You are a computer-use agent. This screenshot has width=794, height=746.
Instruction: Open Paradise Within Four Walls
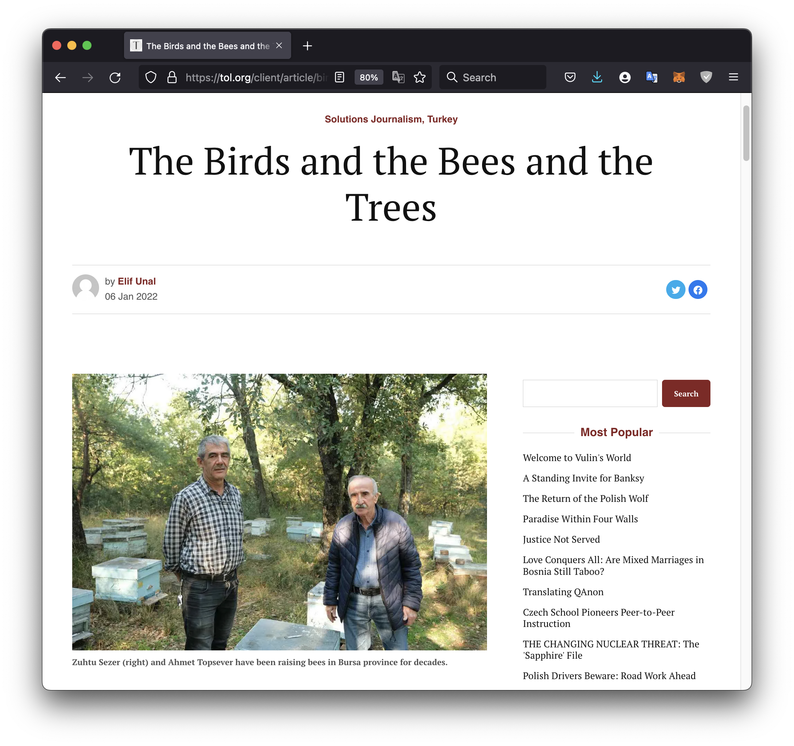coord(580,519)
